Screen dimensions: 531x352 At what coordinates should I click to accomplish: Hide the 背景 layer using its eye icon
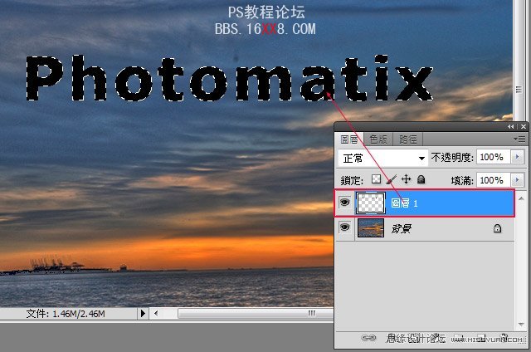pyautogui.click(x=345, y=227)
